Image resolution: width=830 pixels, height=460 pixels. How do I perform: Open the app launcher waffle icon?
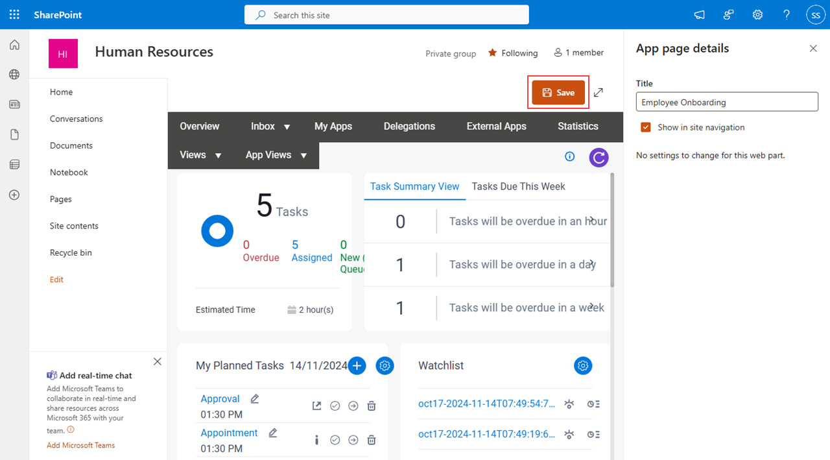pyautogui.click(x=14, y=14)
